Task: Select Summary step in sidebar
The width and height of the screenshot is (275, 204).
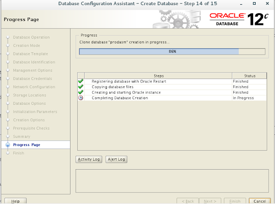Action: pyautogui.click(x=21, y=137)
